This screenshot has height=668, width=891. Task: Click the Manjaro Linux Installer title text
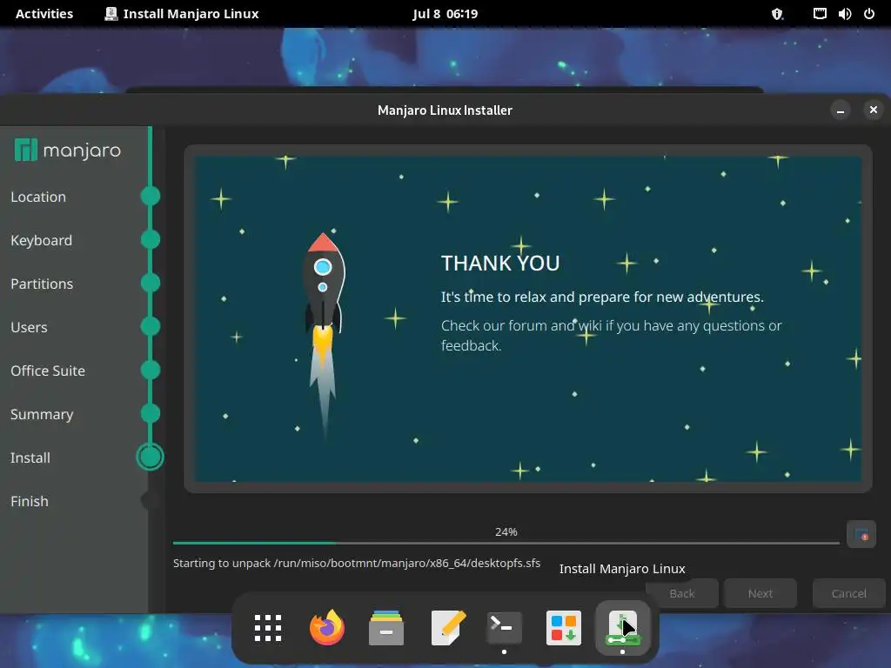(x=445, y=110)
